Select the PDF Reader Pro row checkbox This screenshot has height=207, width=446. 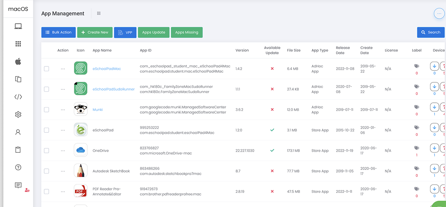46,191
